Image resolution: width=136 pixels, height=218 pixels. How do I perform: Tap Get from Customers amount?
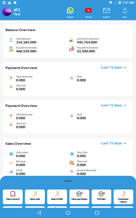87,42
